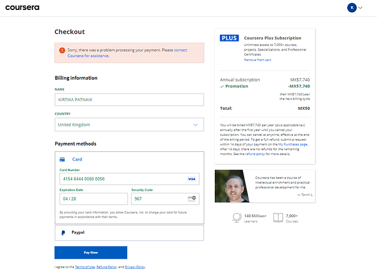Click the Visa logo in card field

click(192, 179)
